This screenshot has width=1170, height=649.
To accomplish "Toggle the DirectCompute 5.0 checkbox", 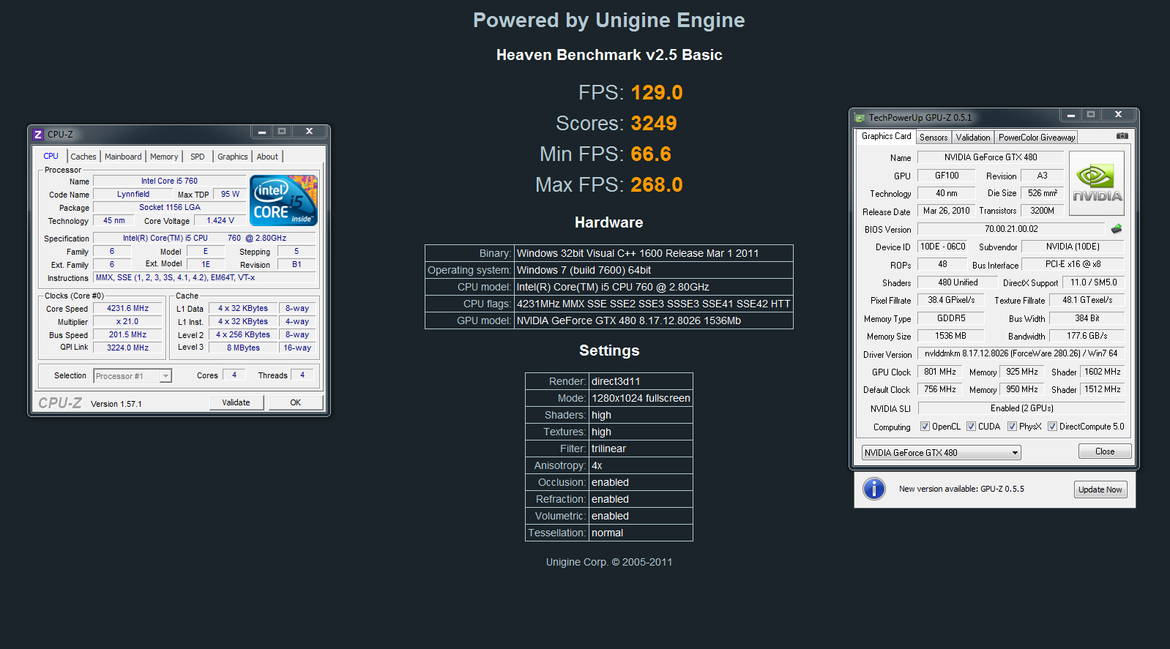I will pyautogui.click(x=1052, y=427).
